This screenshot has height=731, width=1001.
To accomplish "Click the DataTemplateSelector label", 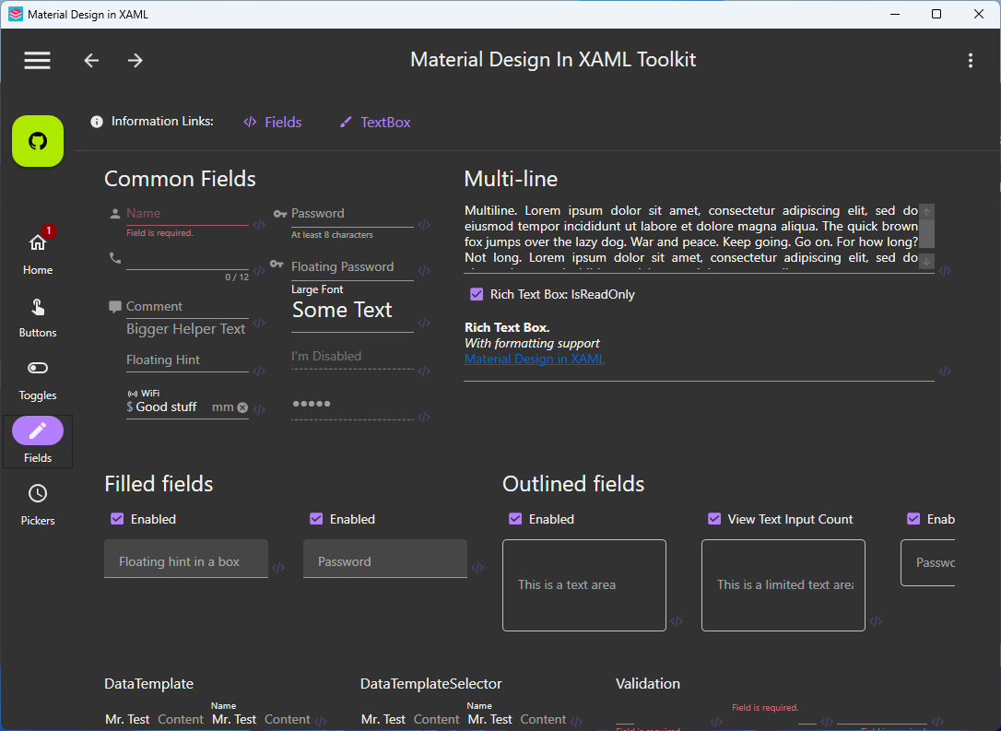I will (431, 684).
